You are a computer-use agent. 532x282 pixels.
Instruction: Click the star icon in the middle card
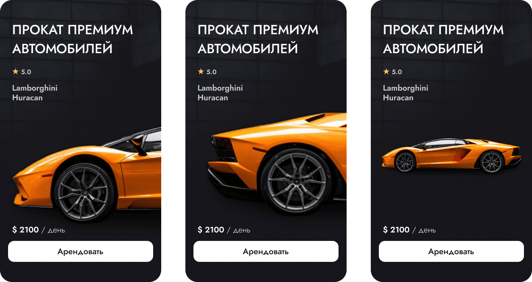click(x=201, y=72)
